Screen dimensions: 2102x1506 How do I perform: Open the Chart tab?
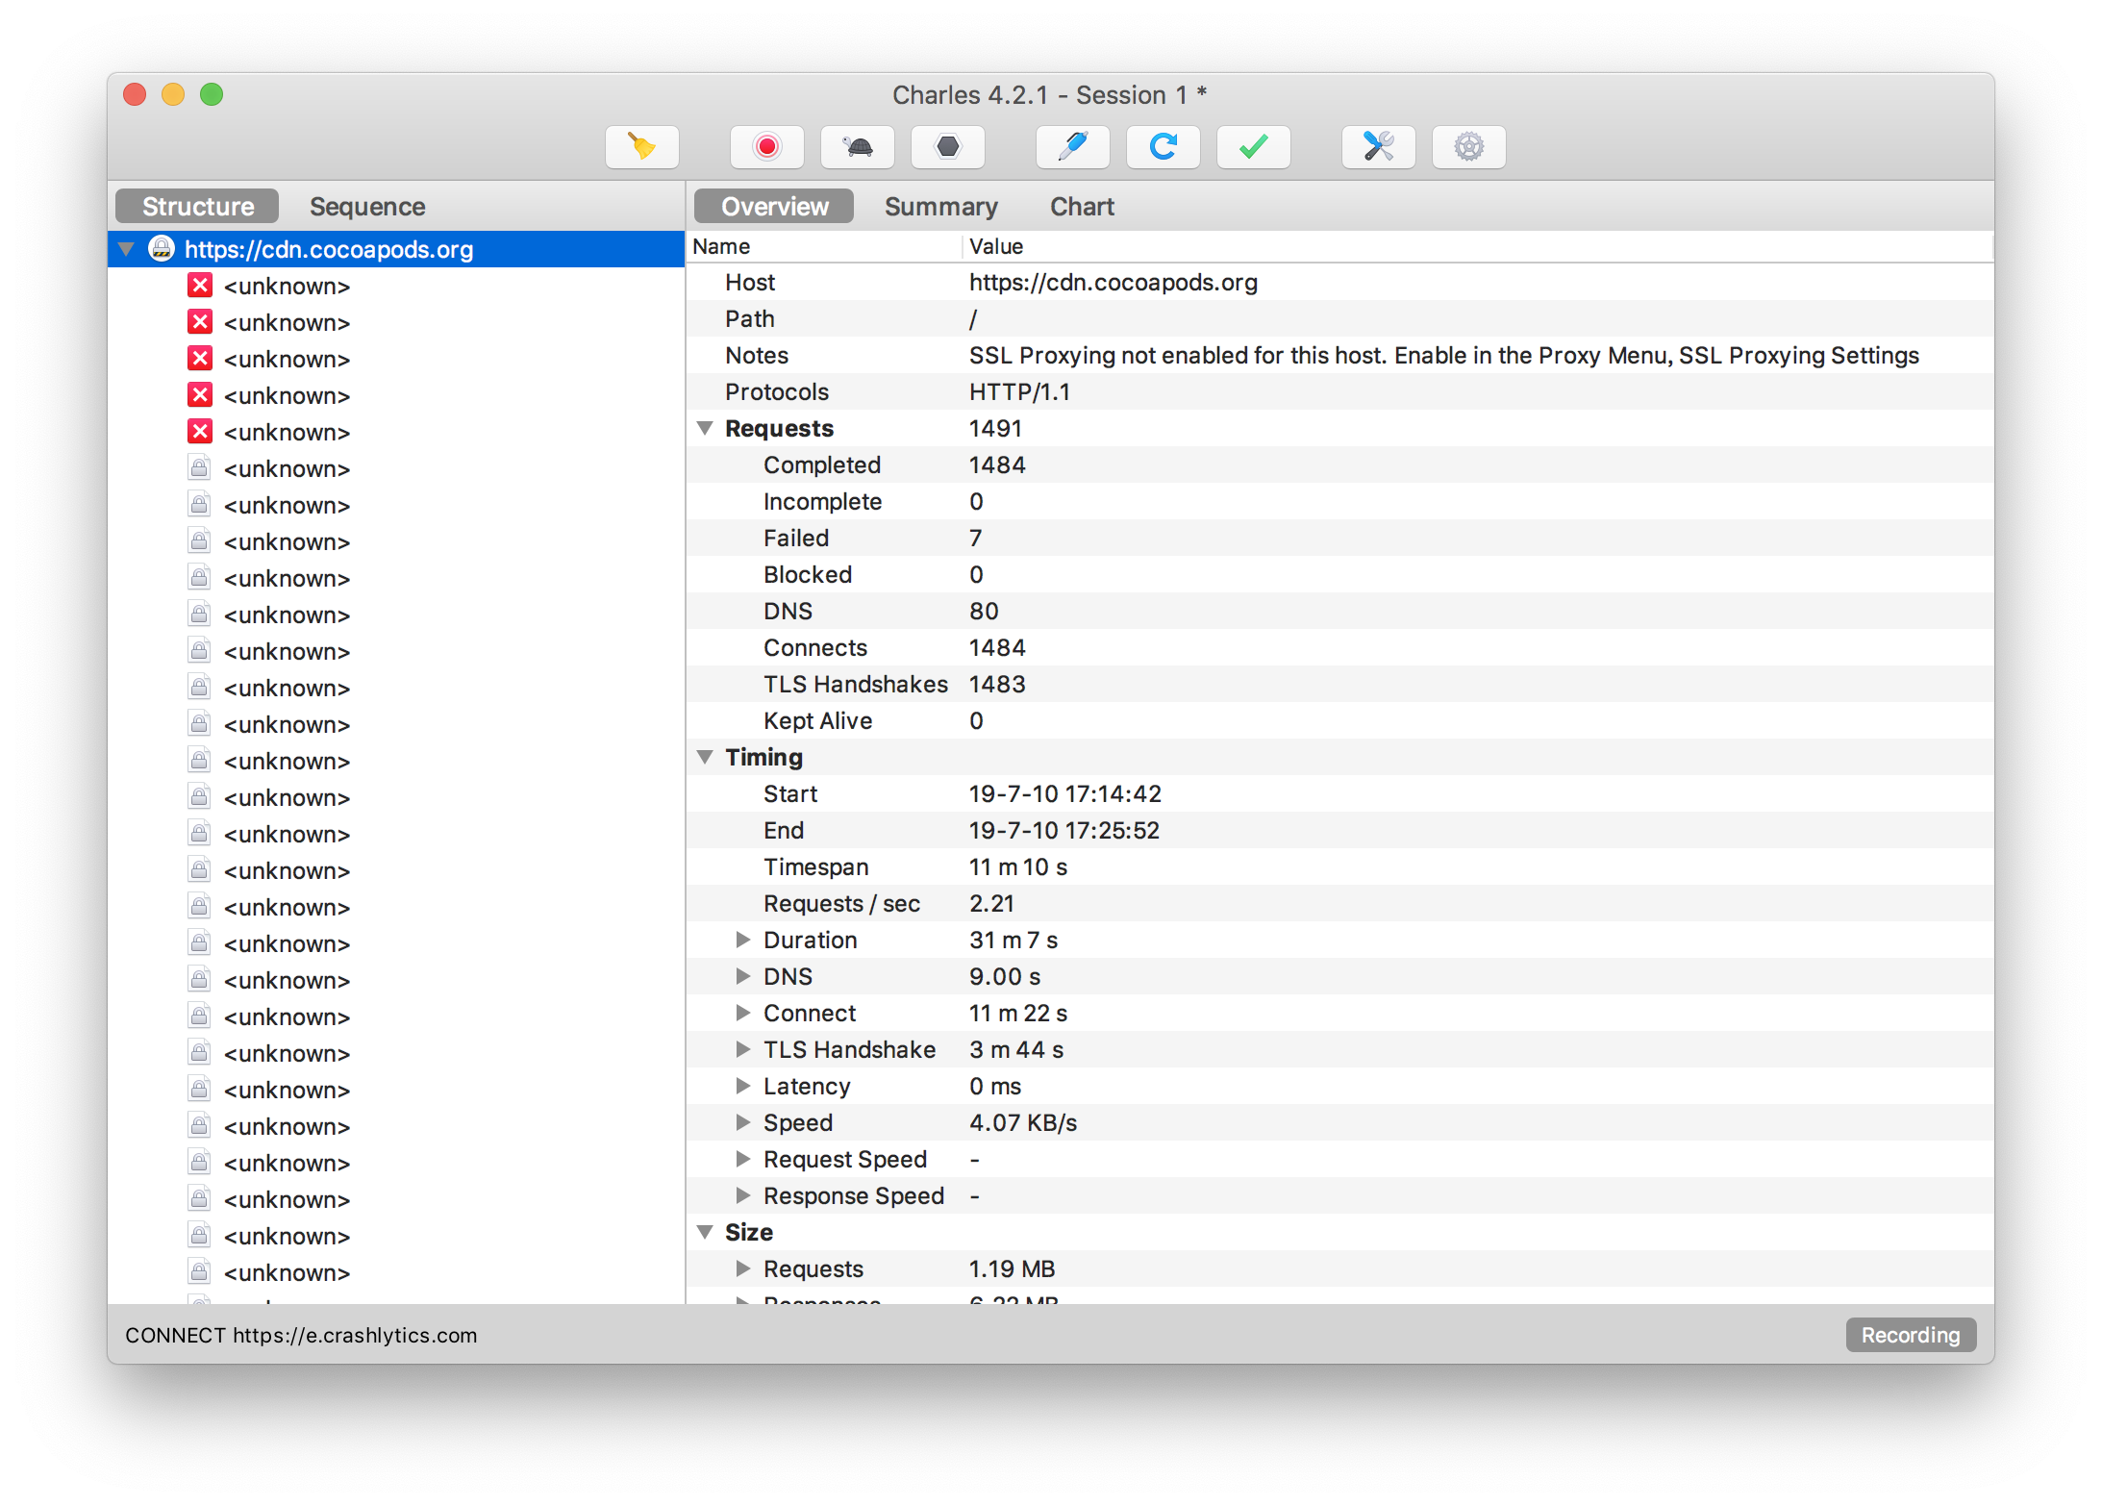1081,207
